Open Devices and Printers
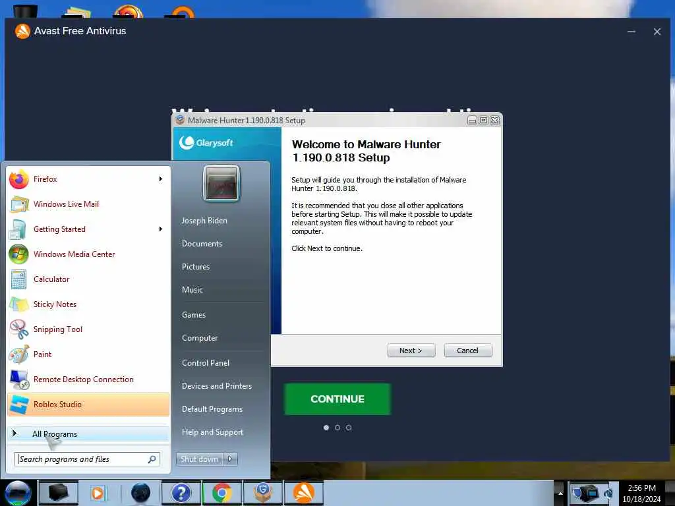 click(217, 386)
